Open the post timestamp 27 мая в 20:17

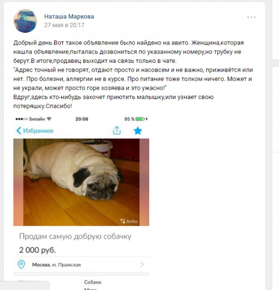(64, 25)
